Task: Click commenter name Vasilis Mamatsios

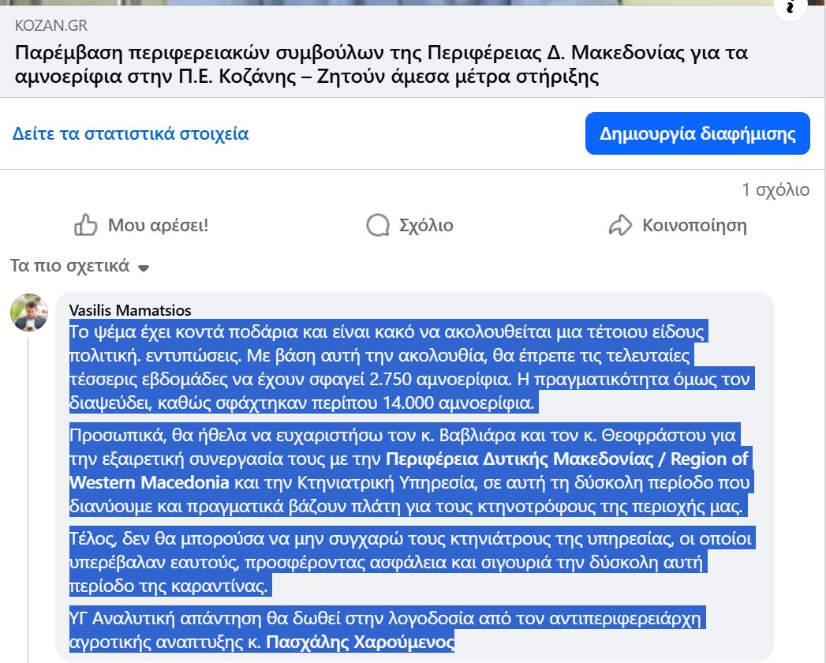Action: pos(130,310)
